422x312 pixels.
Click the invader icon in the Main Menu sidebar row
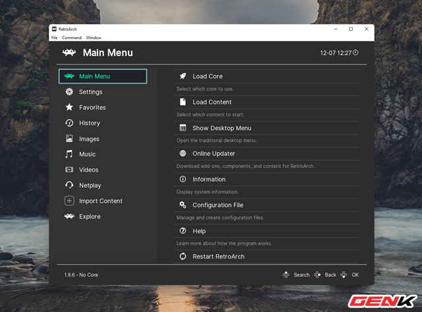69,76
